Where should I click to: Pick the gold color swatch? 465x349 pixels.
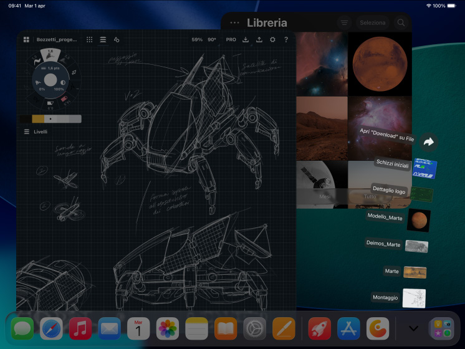click(37, 118)
